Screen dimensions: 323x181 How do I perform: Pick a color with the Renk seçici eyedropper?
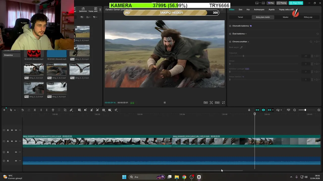pyautogui.click(x=241, y=47)
